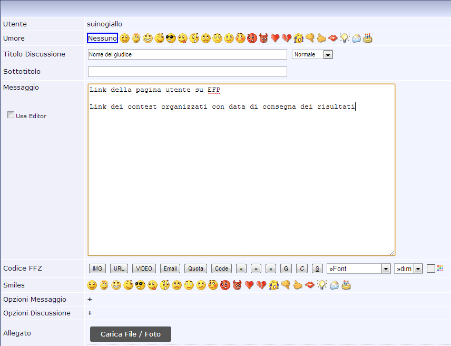Align text right with » button

coord(271,268)
